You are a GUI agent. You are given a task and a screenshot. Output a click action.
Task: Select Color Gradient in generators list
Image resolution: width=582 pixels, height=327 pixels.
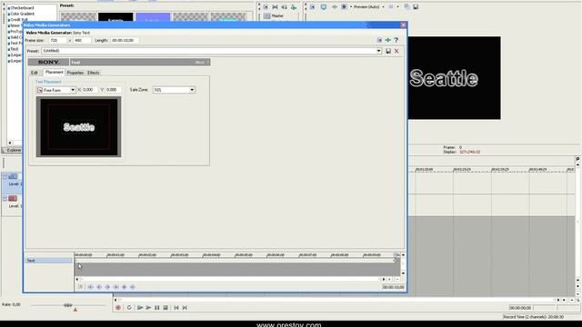pyautogui.click(x=23, y=14)
